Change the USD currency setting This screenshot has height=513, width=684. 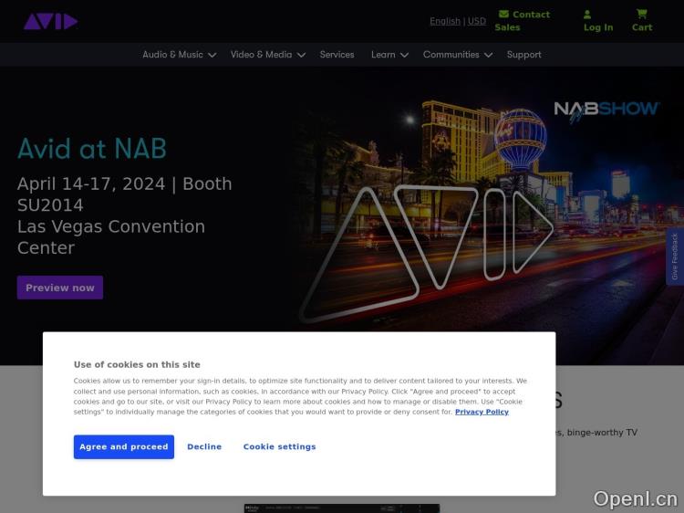click(477, 21)
